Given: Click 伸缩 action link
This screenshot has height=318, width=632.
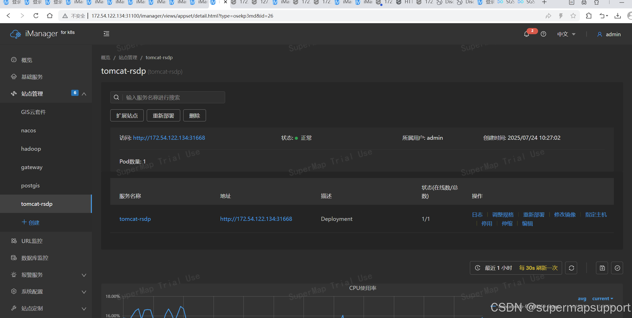Looking at the screenshot, I should 507,224.
